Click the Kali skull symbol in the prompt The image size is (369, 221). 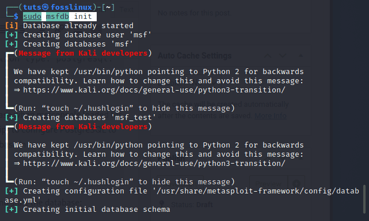click(x=46, y=7)
